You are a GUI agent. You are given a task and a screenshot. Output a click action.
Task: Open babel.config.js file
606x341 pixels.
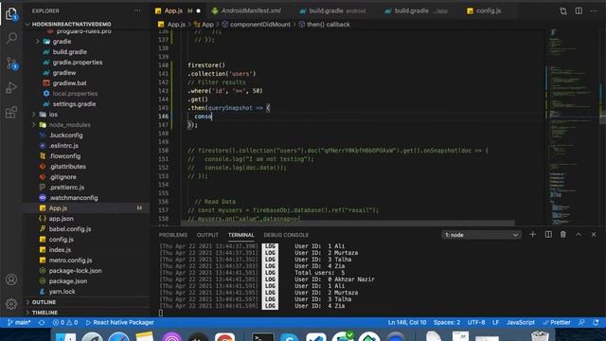[x=70, y=229]
